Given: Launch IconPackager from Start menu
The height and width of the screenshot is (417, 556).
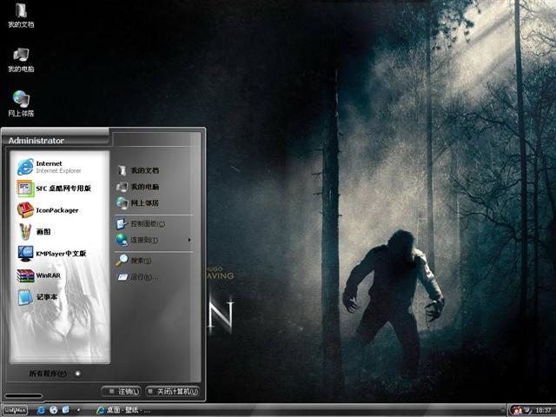Looking at the screenshot, I should 48,210.
